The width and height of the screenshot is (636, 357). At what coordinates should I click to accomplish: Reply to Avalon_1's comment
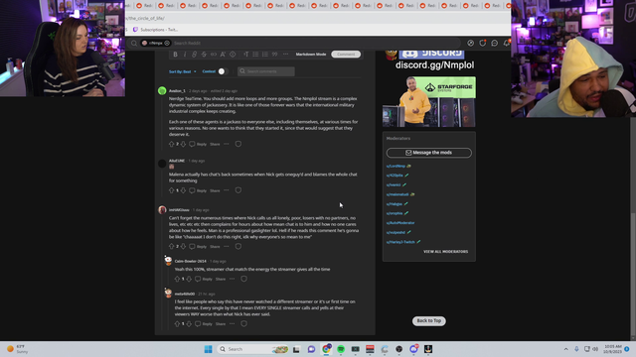[198, 144]
